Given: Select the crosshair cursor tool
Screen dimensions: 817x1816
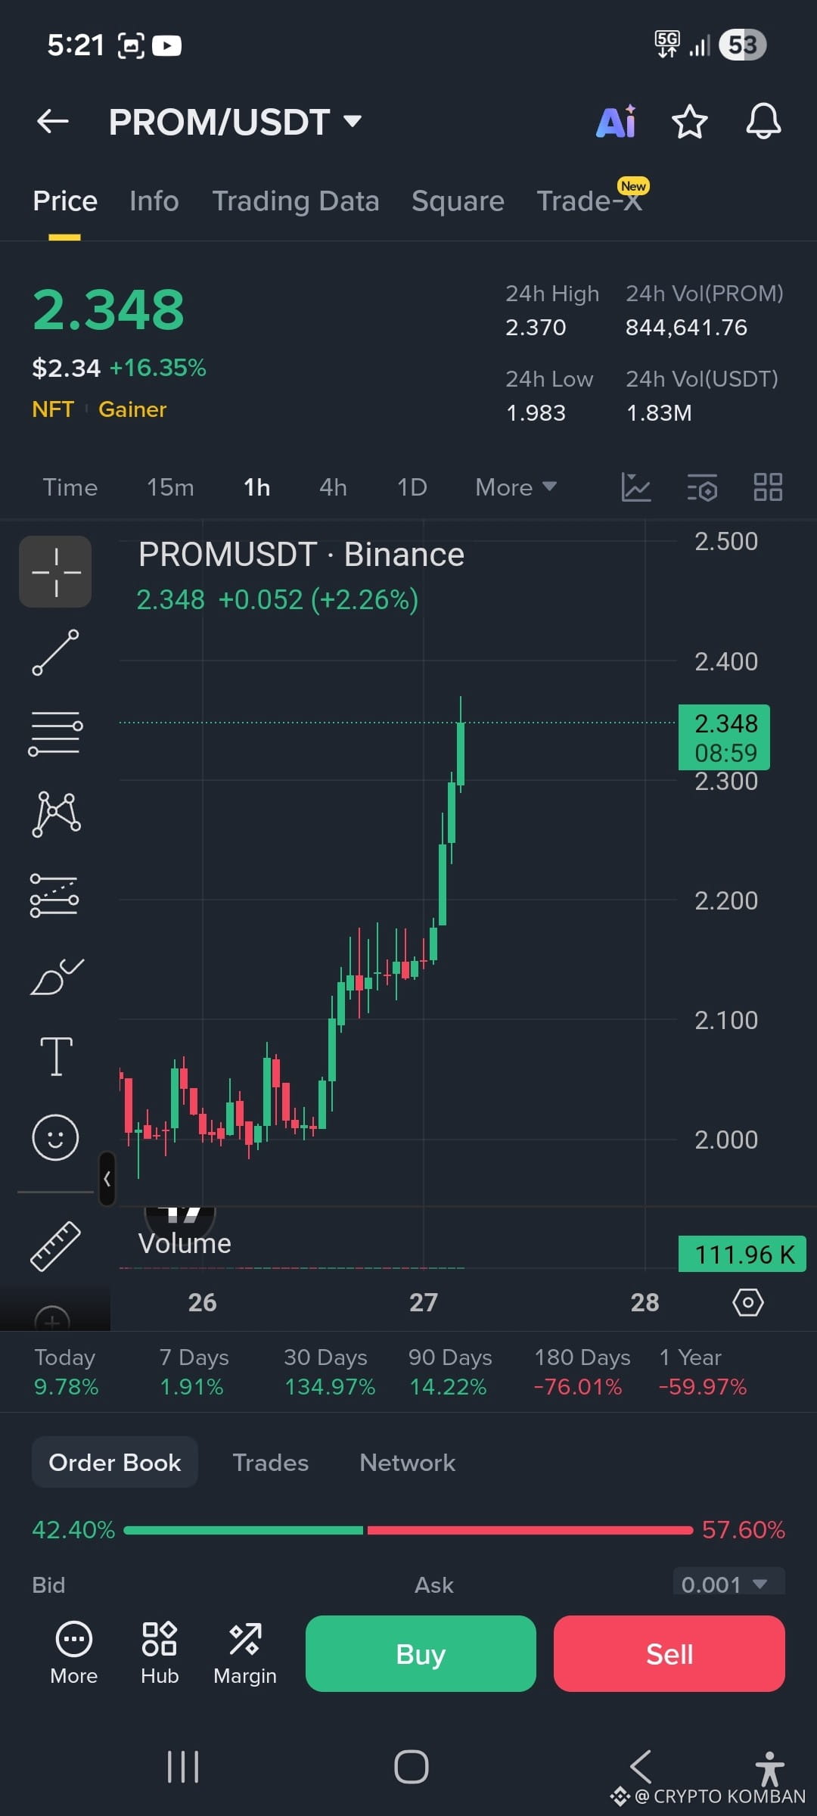Looking at the screenshot, I should [55, 572].
